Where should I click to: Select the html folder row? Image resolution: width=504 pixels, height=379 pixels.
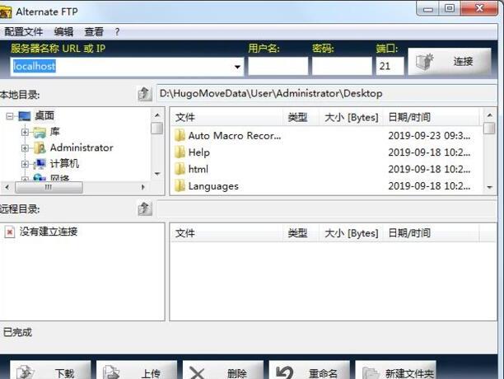(x=327, y=169)
